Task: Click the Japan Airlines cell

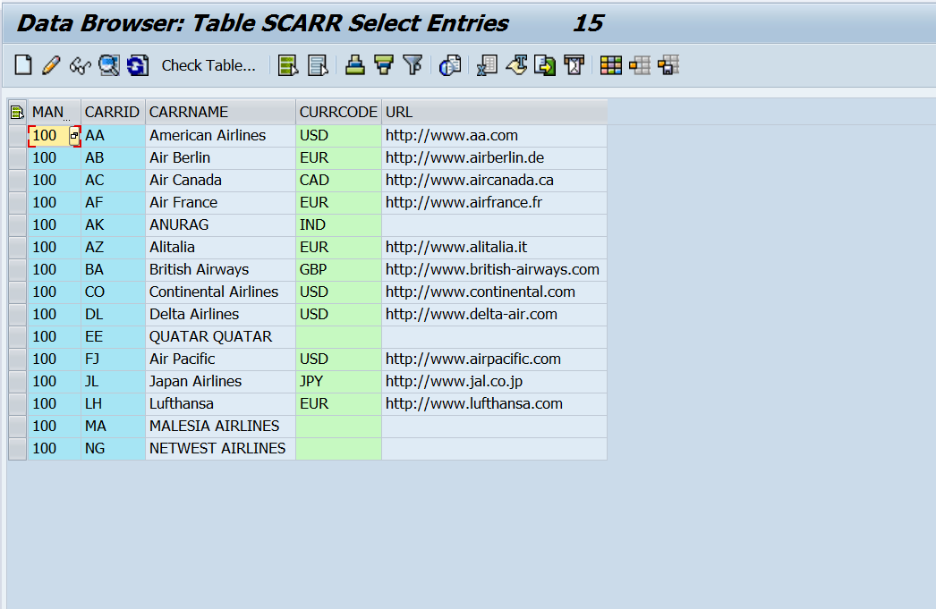Action: coord(220,382)
